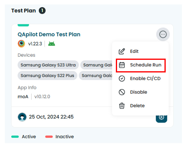
Task: Click the Test Plan count badge
Action: point(42,11)
